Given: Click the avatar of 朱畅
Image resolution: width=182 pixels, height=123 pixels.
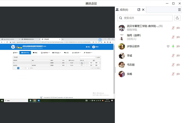Looking at the screenshot, I should [122, 74].
